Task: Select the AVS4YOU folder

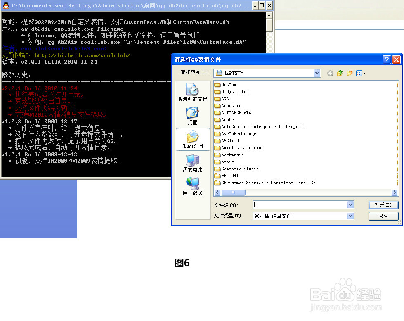Action: (227, 140)
